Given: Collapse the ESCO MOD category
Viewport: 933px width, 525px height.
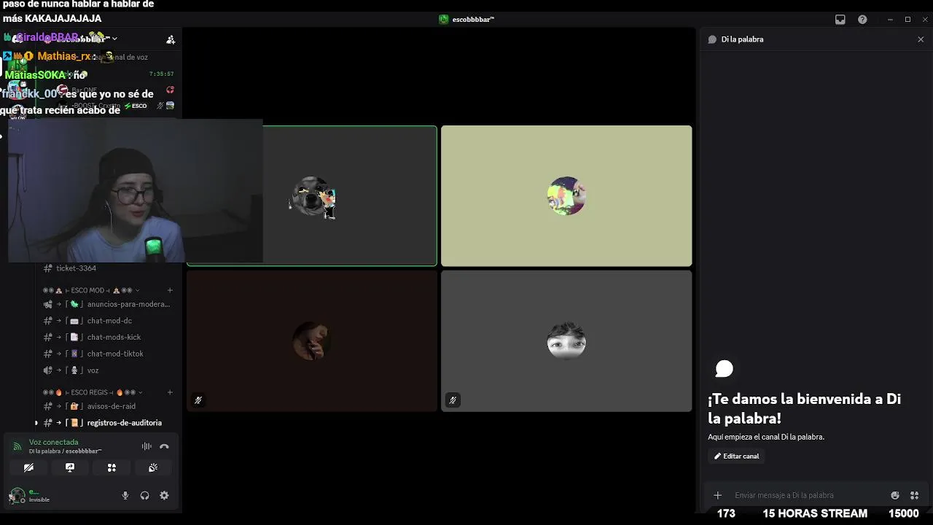Looking at the screenshot, I should (x=91, y=290).
